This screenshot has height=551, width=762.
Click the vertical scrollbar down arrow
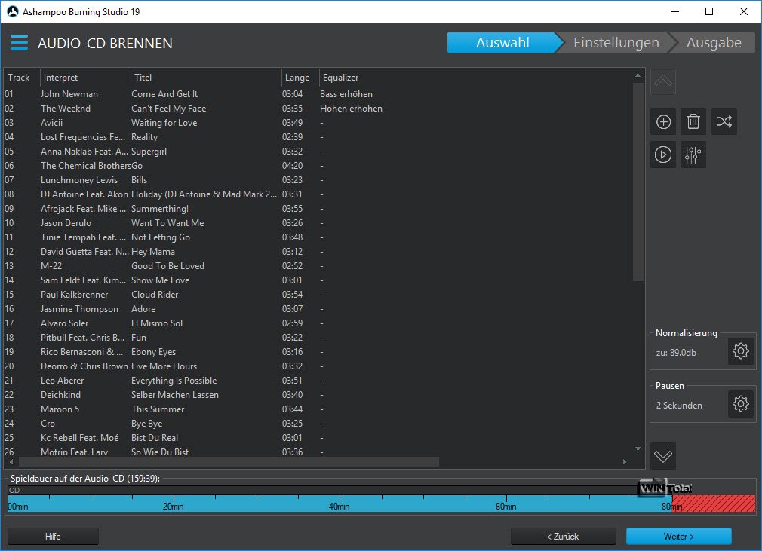coord(638,448)
